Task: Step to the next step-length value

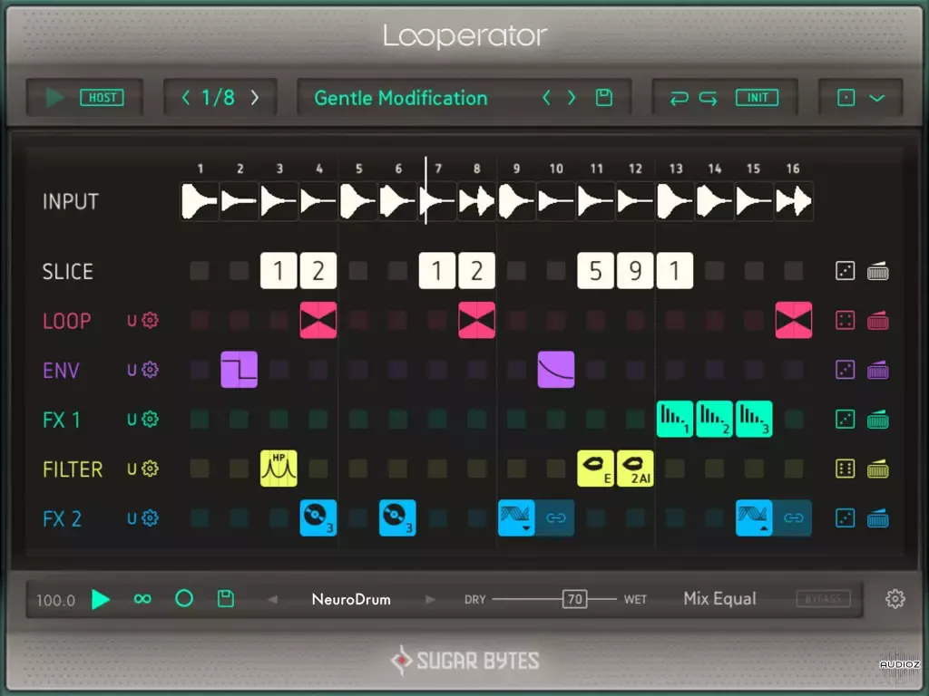Action: [255, 98]
